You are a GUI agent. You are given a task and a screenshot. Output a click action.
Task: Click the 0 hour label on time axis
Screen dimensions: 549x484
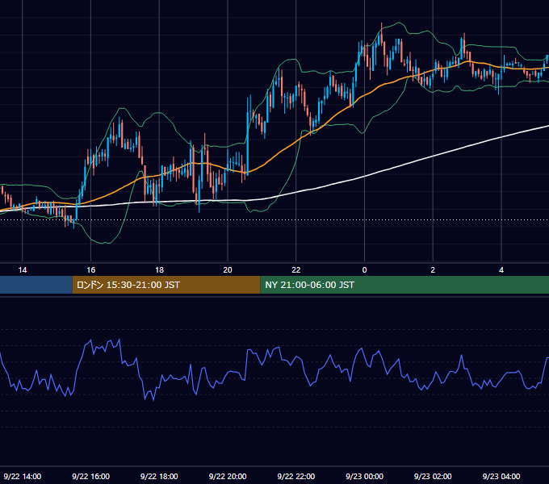tap(364, 270)
